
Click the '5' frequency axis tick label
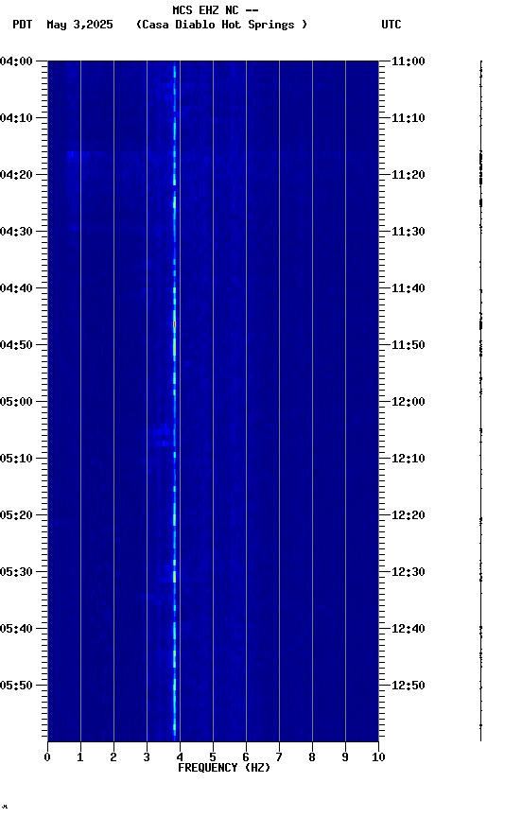[213, 757]
